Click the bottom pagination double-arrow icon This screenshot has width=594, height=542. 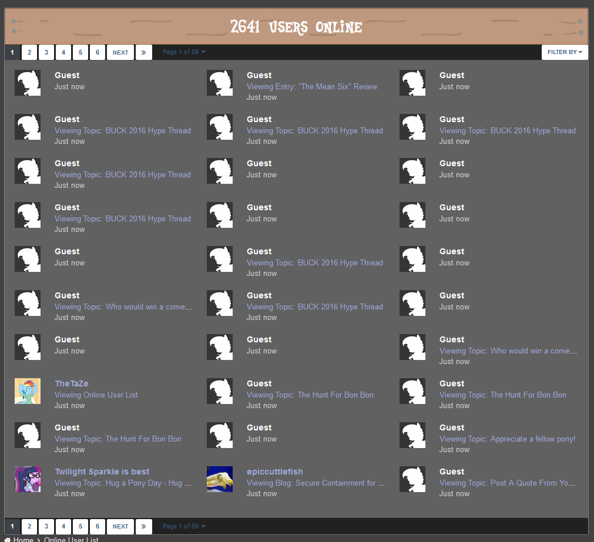pos(144,527)
